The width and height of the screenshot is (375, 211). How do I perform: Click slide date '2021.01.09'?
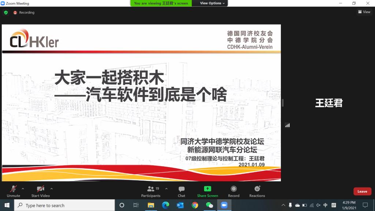[x=252, y=164]
